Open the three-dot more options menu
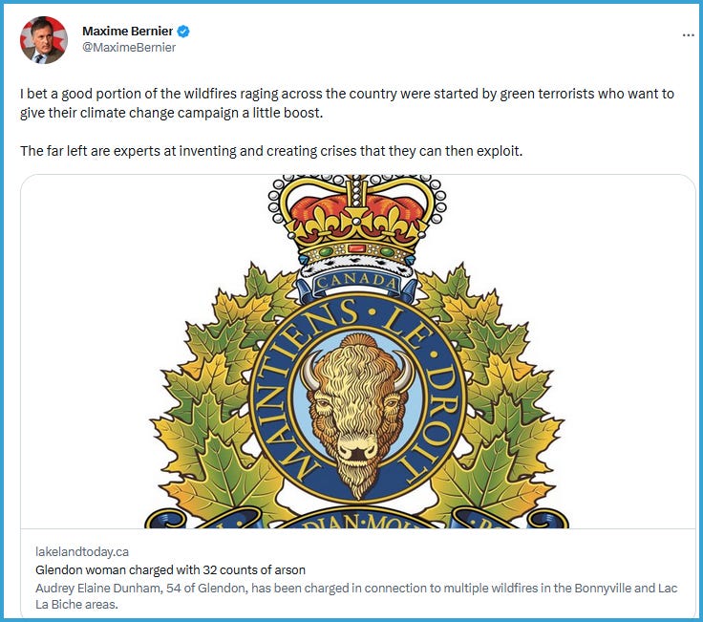The height and width of the screenshot is (622, 703). pos(689,35)
